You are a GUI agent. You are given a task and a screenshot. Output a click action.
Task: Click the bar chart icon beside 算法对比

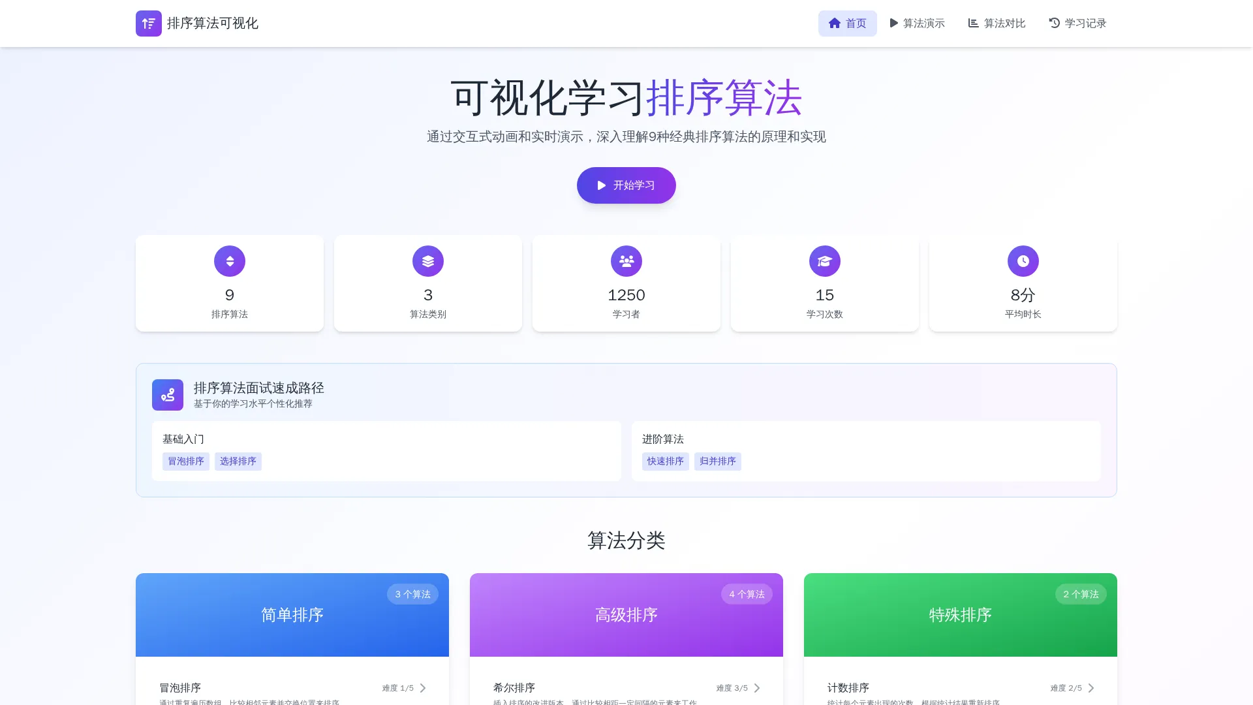coord(972,23)
